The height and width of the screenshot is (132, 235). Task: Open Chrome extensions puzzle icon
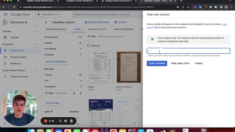click(216, 7)
